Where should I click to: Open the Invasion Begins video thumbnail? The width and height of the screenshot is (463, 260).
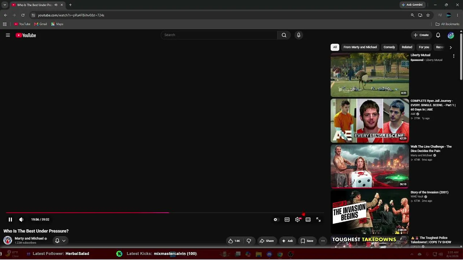pyautogui.click(x=370, y=212)
